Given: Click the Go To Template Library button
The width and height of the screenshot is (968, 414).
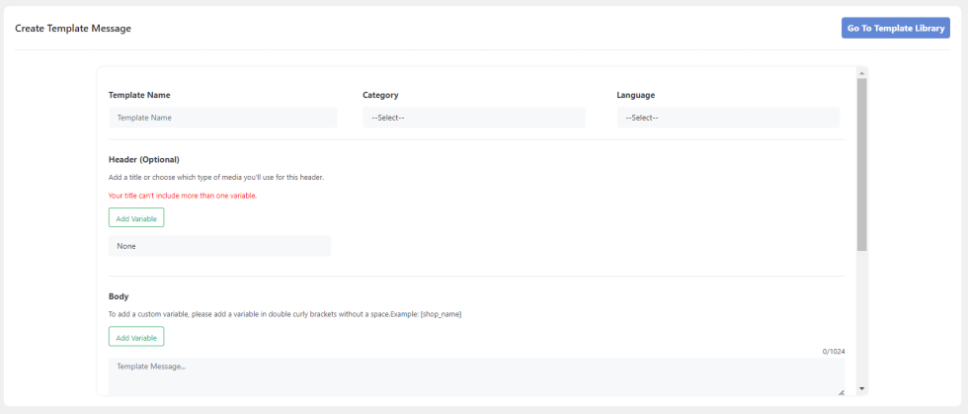Looking at the screenshot, I should (x=895, y=29).
